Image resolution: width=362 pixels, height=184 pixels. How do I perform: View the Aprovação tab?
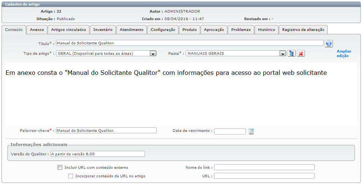[x=214, y=29]
